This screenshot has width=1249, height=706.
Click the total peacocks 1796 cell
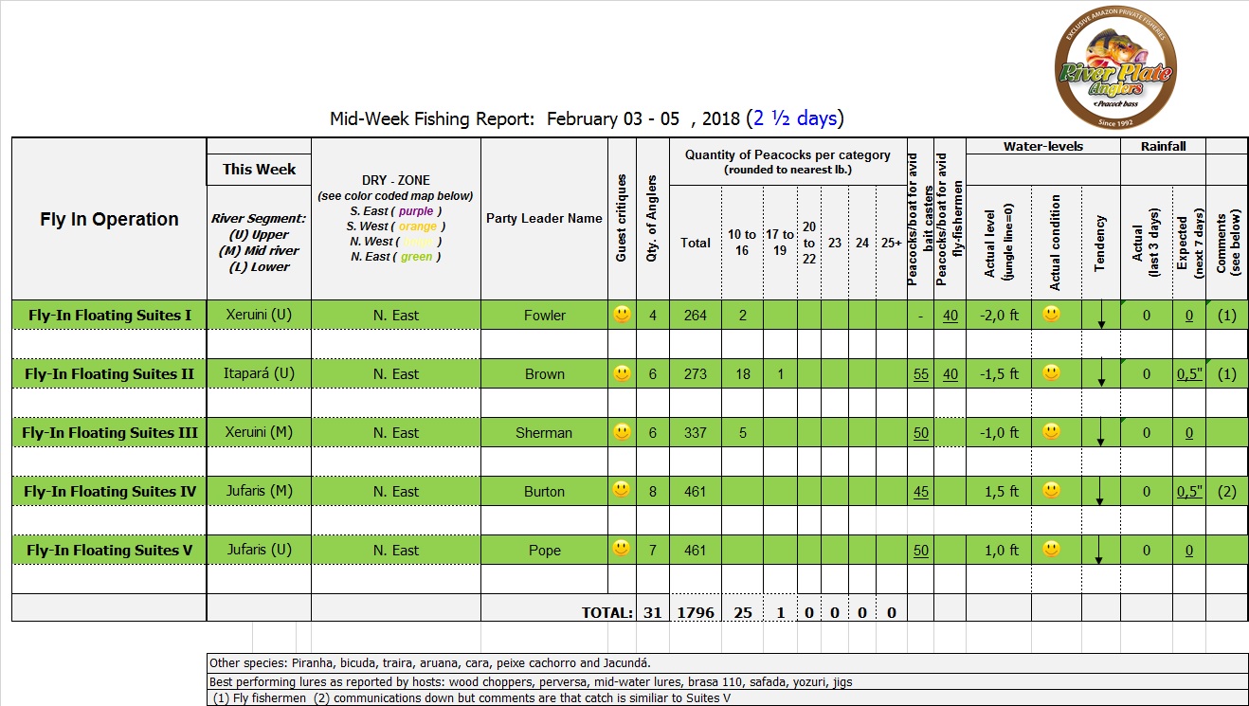(x=695, y=613)
